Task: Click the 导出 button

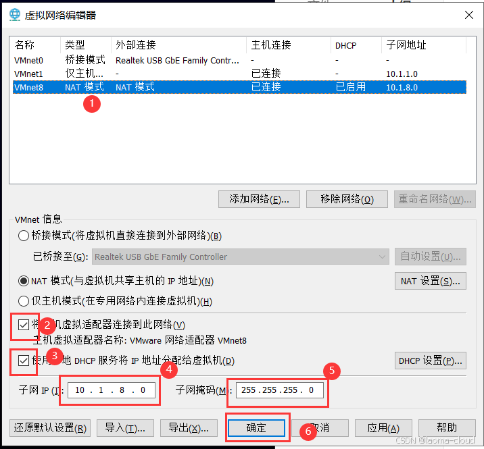Action: click(189, 428)
